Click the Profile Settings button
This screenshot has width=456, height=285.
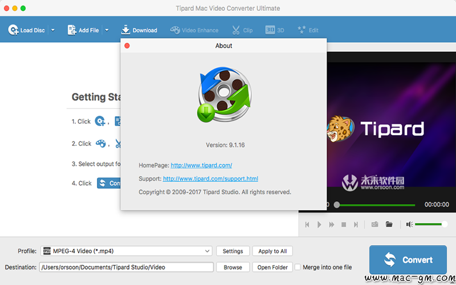(233, 251)
